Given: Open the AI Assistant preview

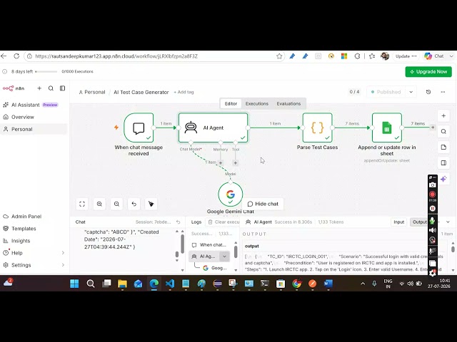Looking at the screenshot, I should click(x=30, y=105).
